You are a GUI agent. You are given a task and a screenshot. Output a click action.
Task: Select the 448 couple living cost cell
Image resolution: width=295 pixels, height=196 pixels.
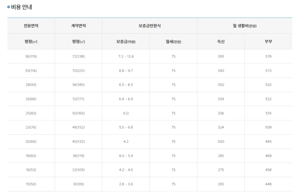[x=268, y=184]
